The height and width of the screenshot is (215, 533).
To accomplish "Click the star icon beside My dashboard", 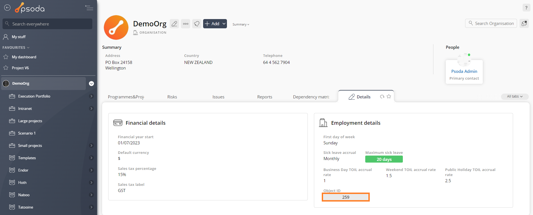I will [x=6, y=57].
